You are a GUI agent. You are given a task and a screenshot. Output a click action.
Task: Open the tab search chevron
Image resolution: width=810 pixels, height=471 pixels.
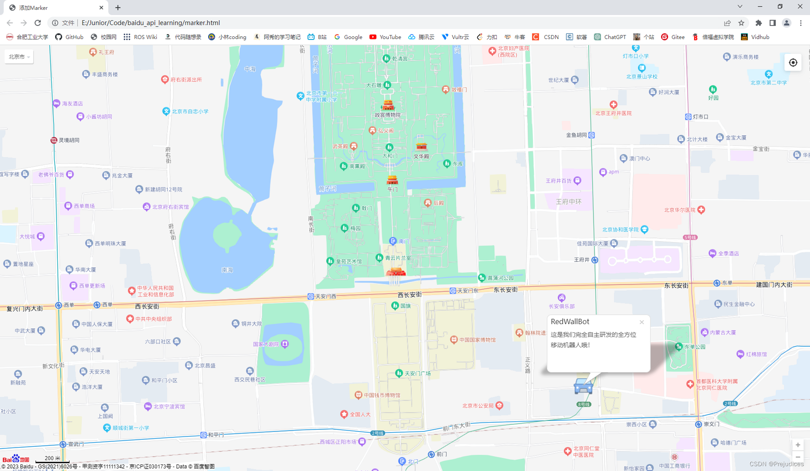(x=740, y=7)
